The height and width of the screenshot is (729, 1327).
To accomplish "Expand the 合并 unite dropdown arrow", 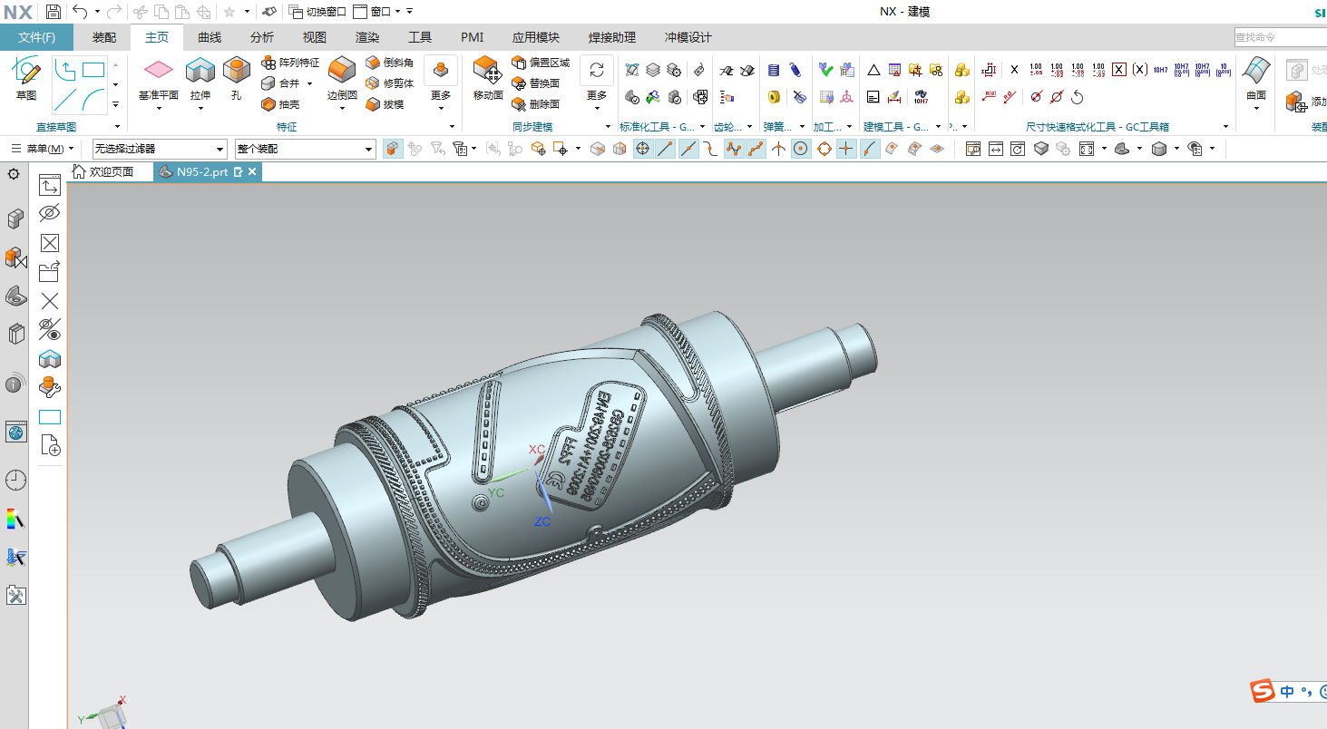I will pos(310,83).
